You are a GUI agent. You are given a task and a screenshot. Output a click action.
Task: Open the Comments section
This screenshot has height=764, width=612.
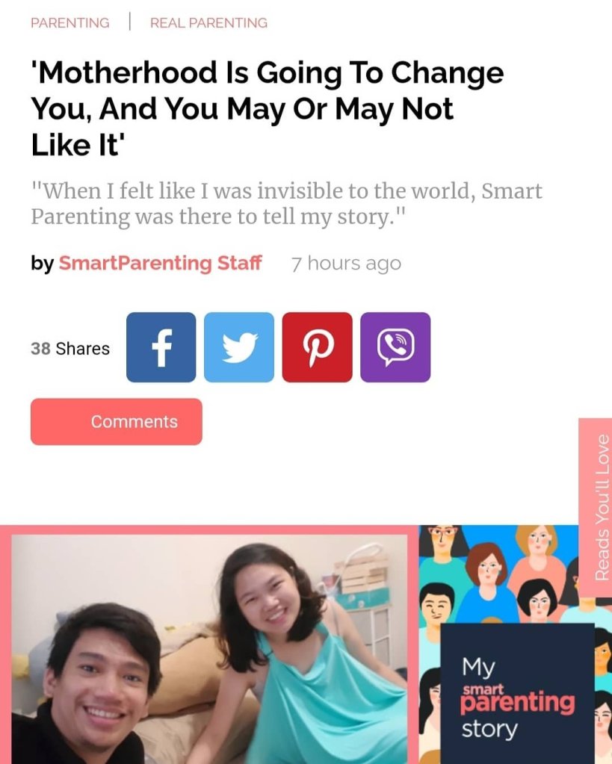click(x=116, y=421)
